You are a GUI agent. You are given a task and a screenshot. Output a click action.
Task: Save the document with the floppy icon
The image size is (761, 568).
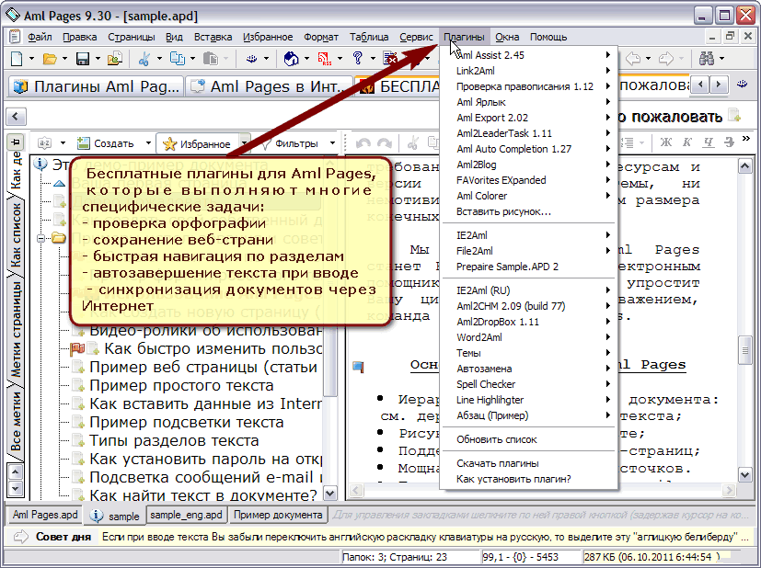tap(83, 59)
